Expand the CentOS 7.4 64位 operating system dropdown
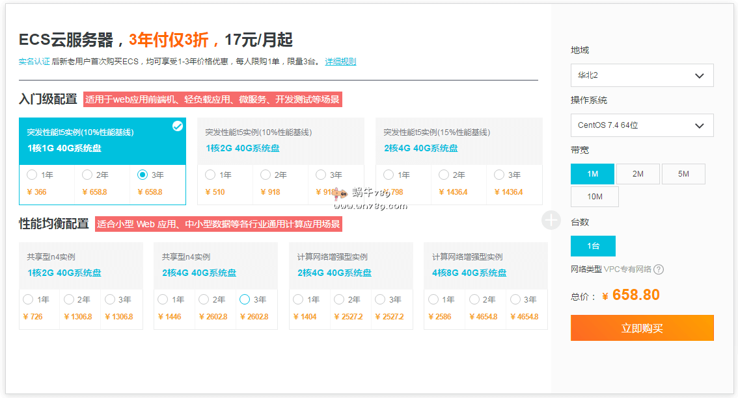 click(642, 125)
